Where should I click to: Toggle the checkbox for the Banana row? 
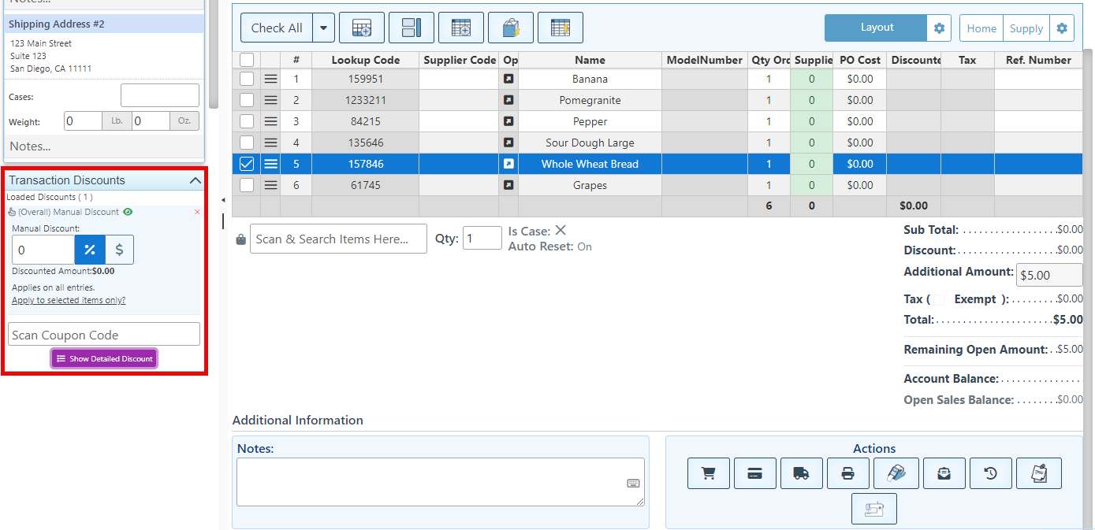[x=247, y=79]
